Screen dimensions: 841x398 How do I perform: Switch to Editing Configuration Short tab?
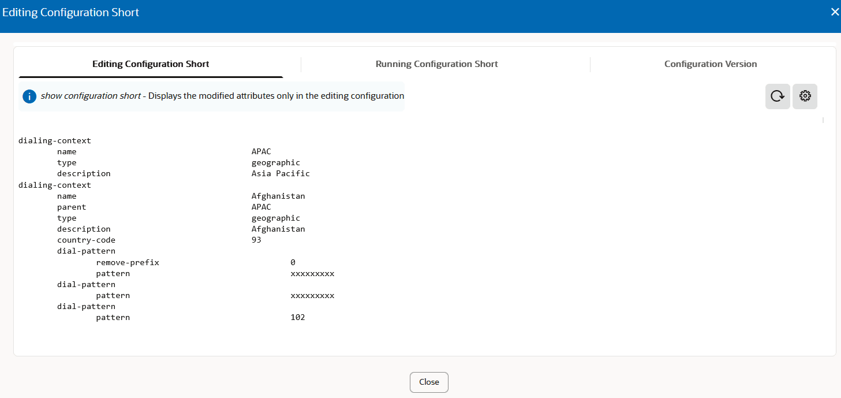(151, 64)
